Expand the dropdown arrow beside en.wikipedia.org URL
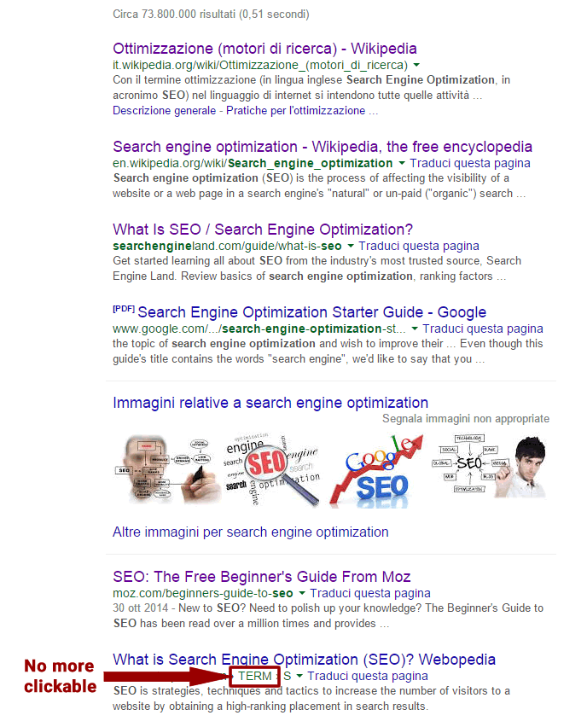Viewport: 587px width, 727px height. [x=402, y=163]
